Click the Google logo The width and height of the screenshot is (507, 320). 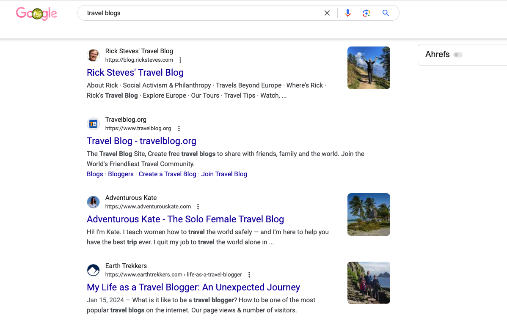click(x=36, y=13)
